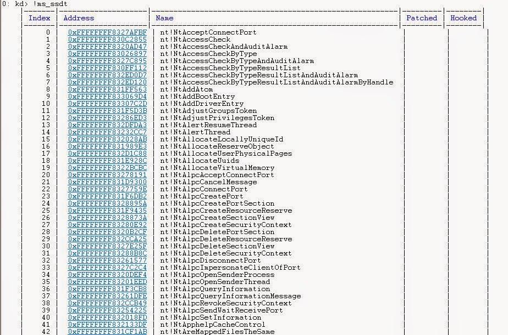Click the Patched column header
The image size is (508, 335).
(421, 18)
